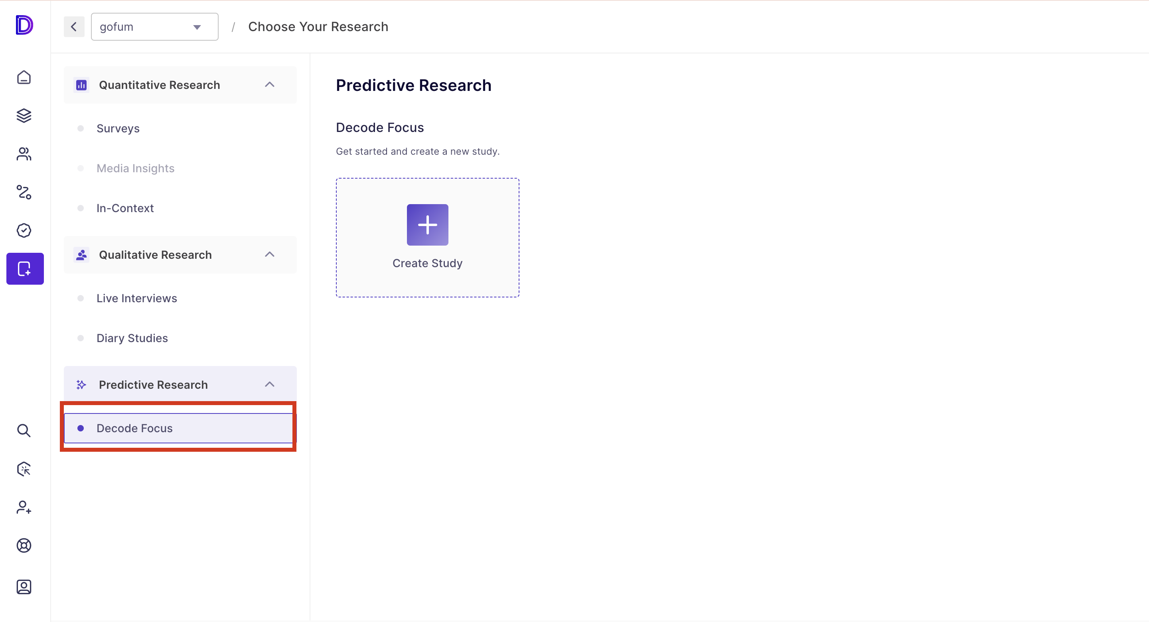Collapse Predictive Research section chevron
This screenshot has width=1149, height=622.
pos(269,384)
